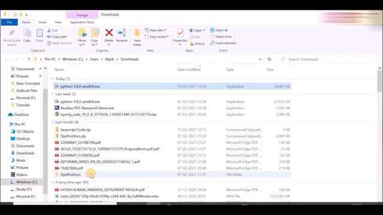Screen dimensions: 383x215
Task: Click the Cut scissors command
Action: pos(52,30)
